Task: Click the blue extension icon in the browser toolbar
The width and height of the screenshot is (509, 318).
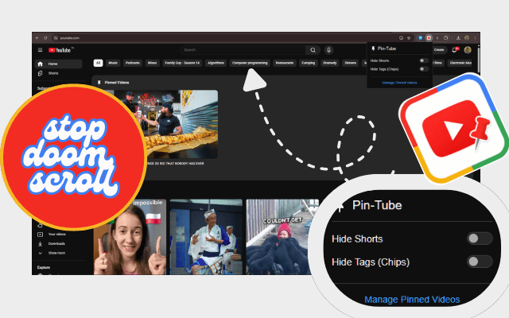Action: pyautogui.click(x=421, y=38)
